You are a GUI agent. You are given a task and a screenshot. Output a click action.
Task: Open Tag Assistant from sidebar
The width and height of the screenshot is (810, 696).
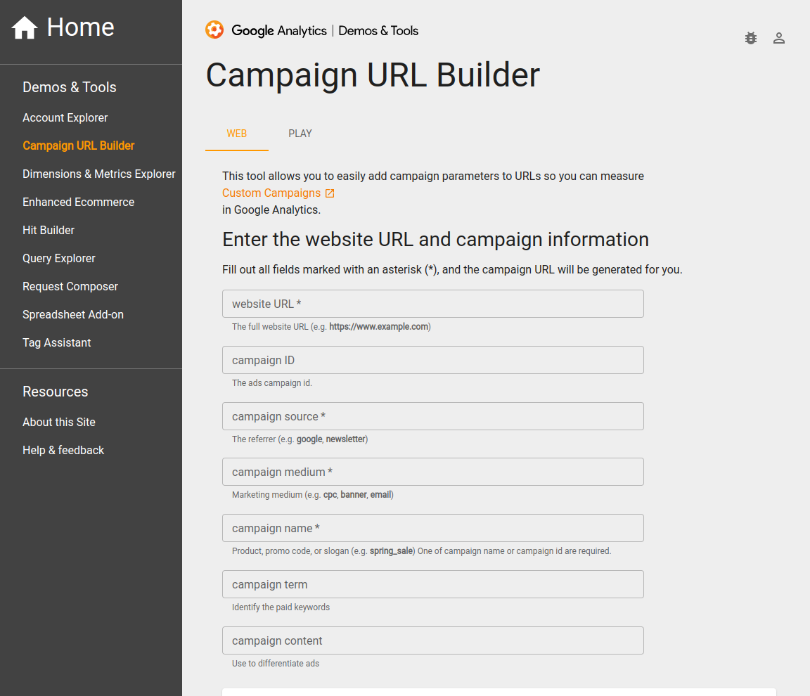point(57,343)
